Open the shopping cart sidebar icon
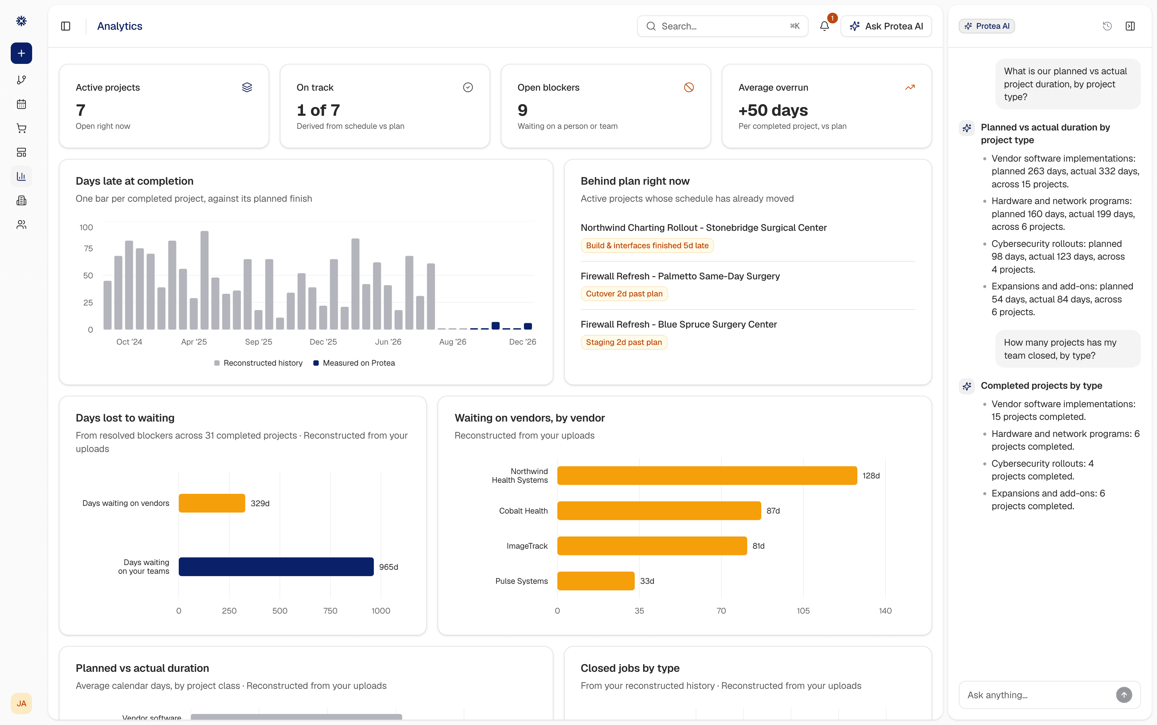 (x=21, y=128)
